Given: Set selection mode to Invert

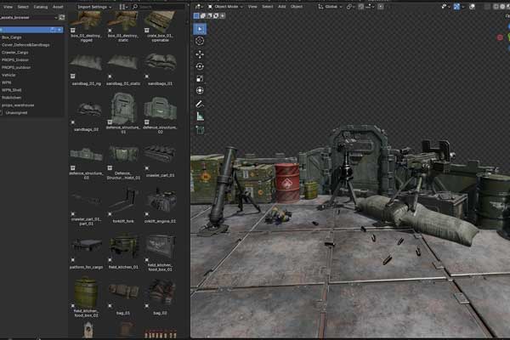Looking at the screenshot, I should click(216, 15).
